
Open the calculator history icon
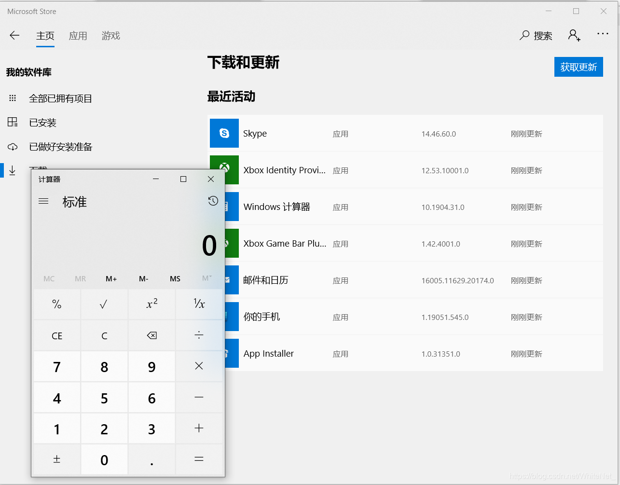coord(213,201)
